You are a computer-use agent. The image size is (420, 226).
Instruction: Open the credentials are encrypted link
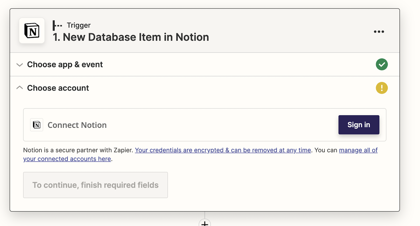223,150
